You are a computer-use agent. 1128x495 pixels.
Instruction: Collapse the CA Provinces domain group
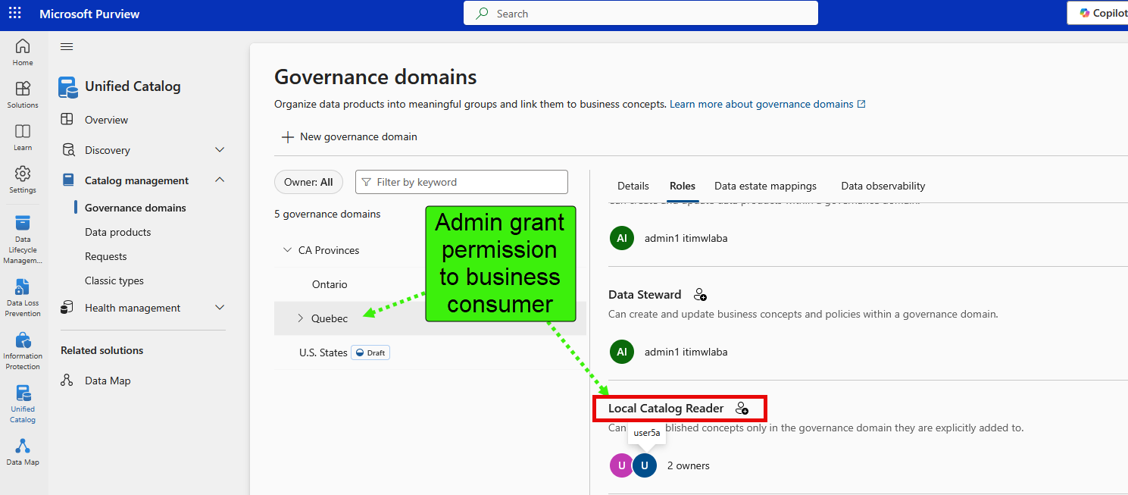288,249
